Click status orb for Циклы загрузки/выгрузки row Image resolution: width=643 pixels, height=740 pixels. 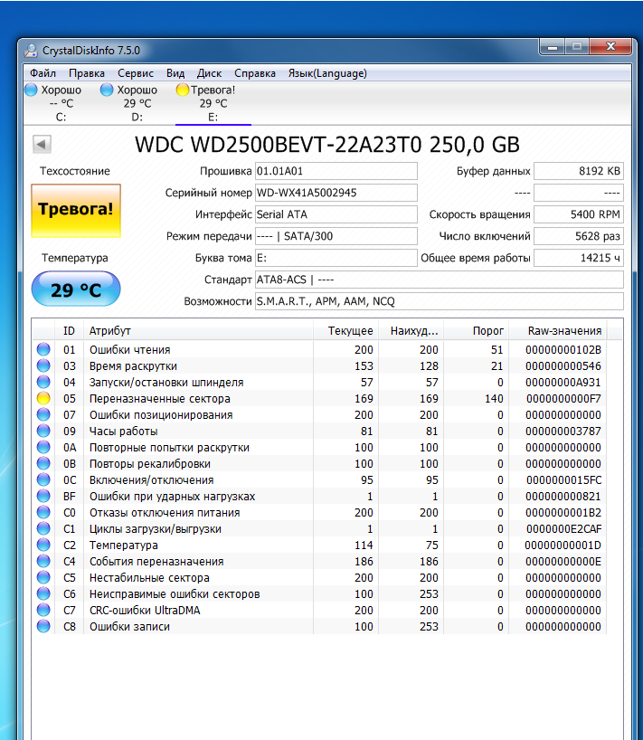43,528
